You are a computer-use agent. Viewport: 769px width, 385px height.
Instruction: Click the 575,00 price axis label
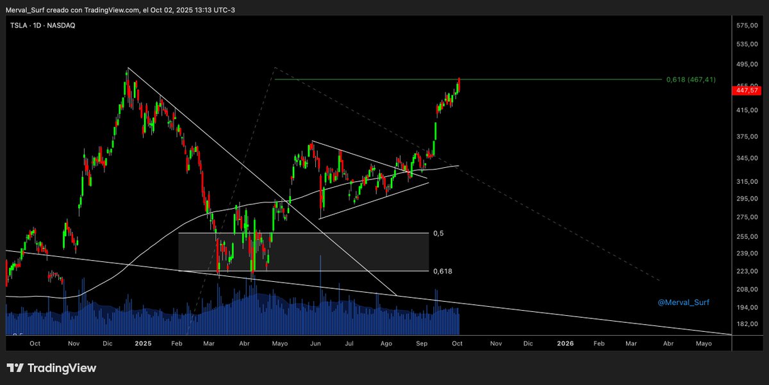[x=748, y=25]
